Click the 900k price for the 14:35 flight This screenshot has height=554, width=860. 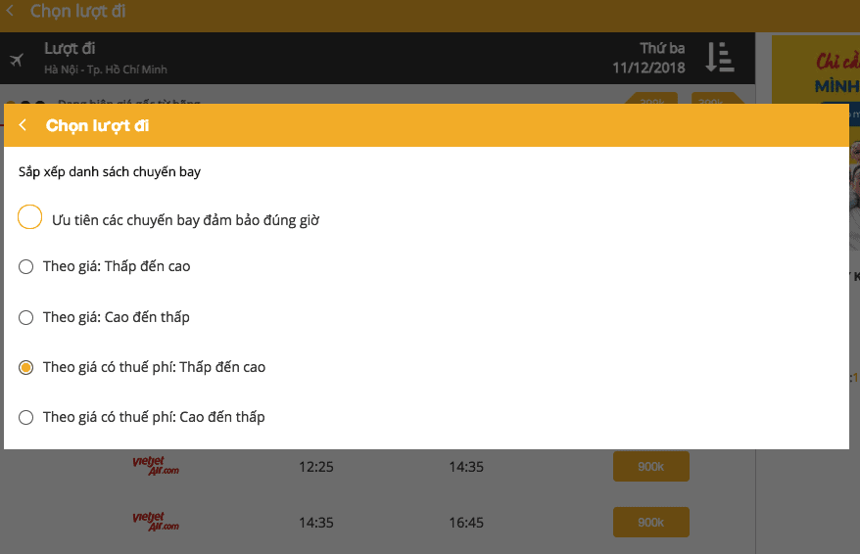tap(651, 523)
